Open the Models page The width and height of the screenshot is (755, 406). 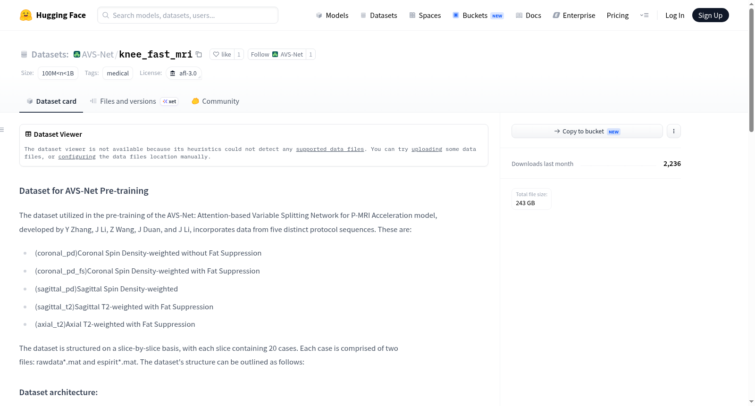[x=332, y=15]
